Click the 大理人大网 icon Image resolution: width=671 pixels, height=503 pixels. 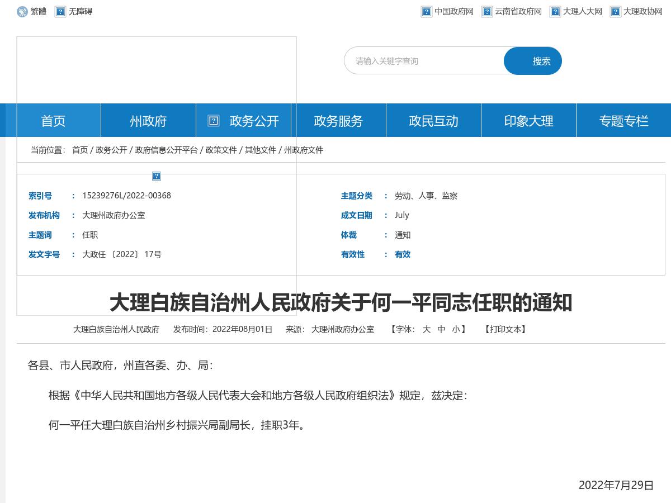[x=555, y=11]
